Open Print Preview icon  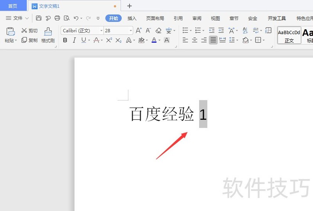tap(67, 18)
